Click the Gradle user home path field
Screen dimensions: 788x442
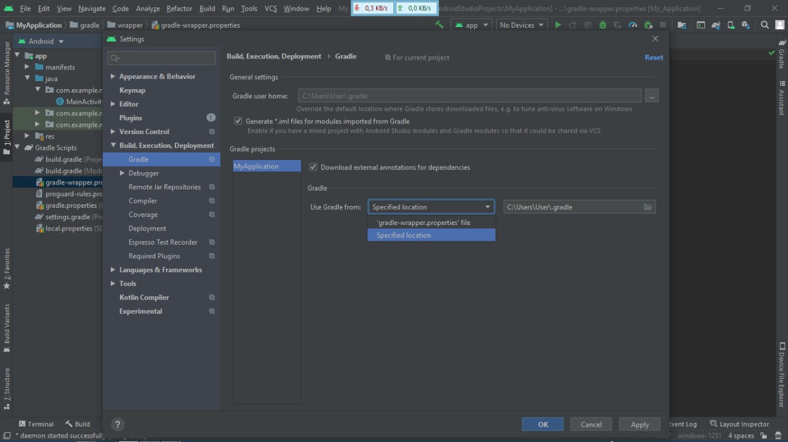click(470, 96)
